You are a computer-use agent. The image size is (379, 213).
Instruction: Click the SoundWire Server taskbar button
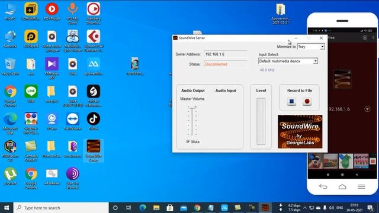(x=265, y=208)
